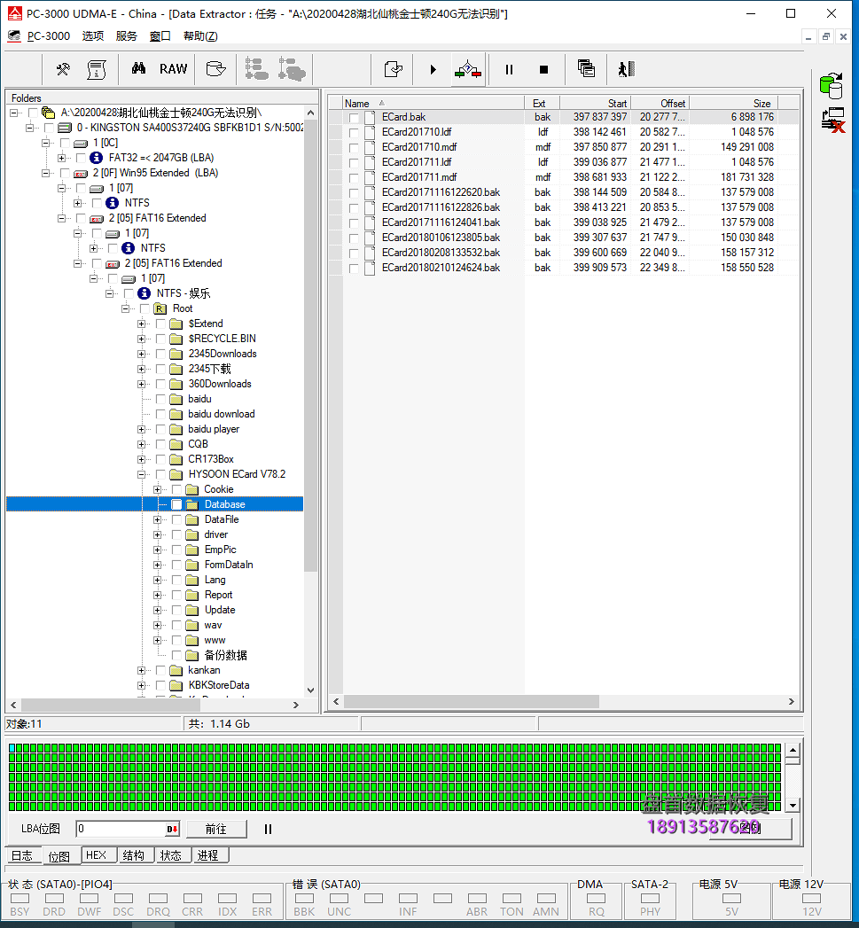Pause the LBA bitmap with pause icon
The image size is (859, 928).
(269, 829)
